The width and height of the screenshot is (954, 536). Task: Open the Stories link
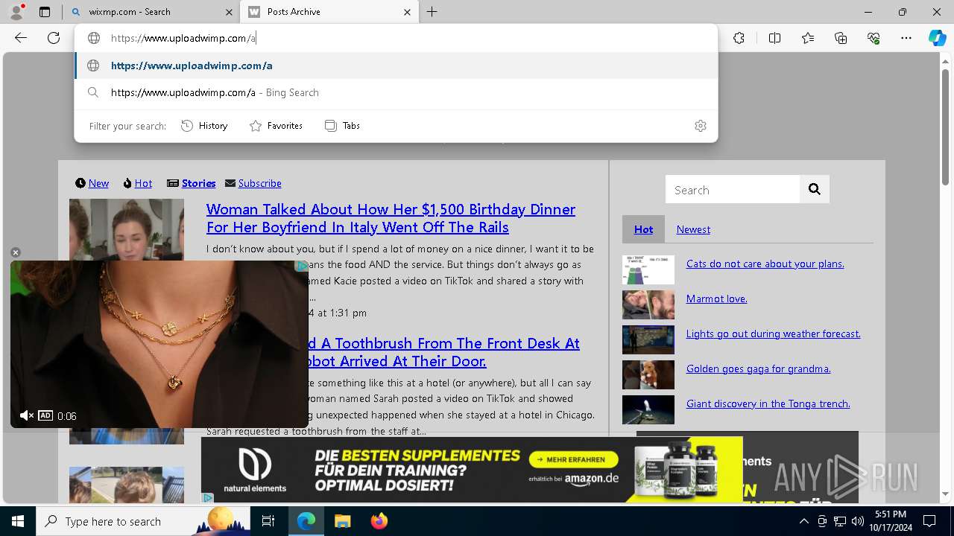[x=198, y=183]
